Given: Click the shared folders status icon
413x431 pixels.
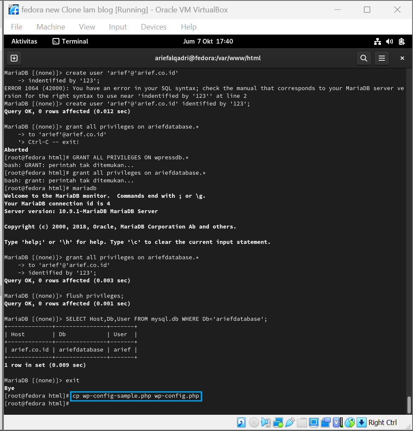Looking at the screenshot, I should pos(302,422).
